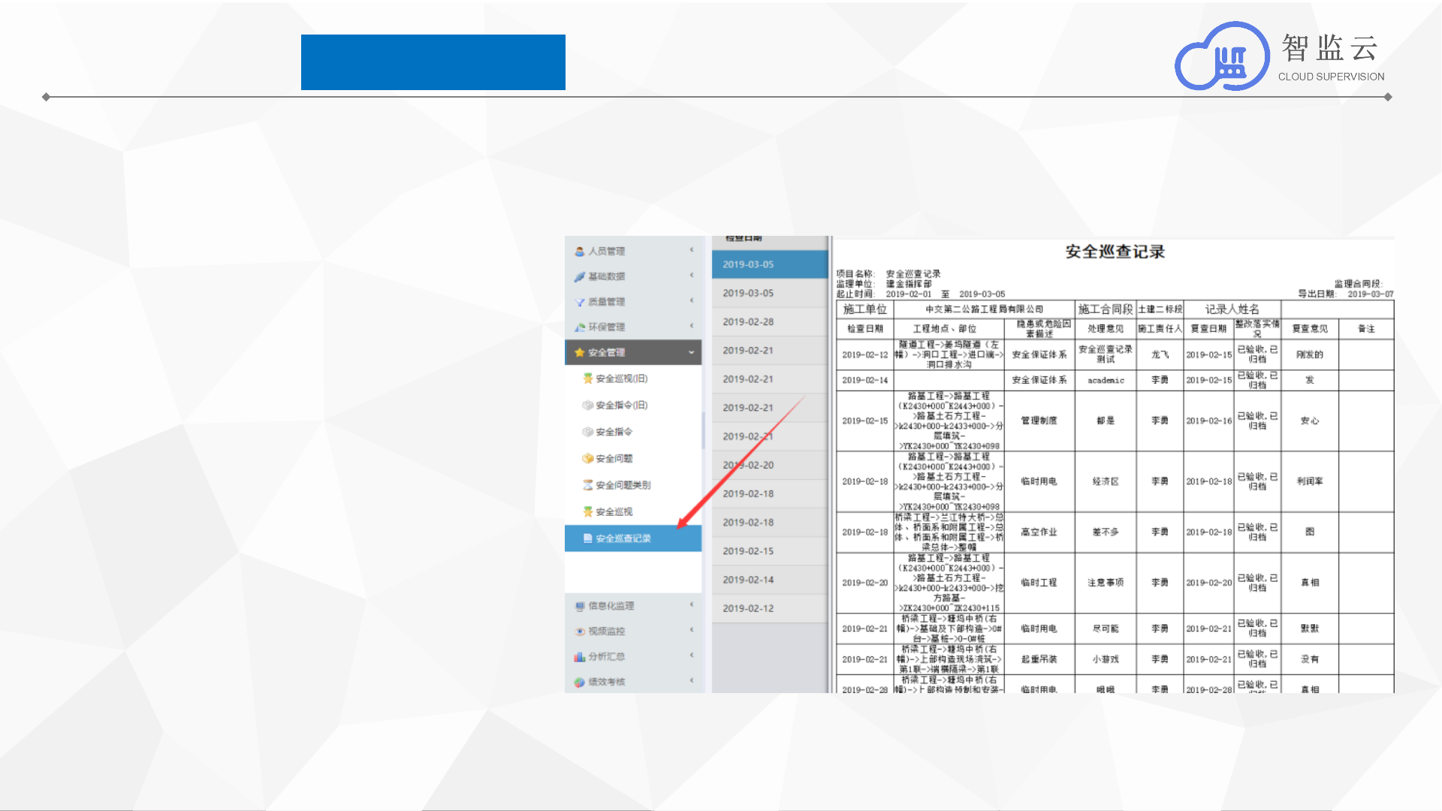Image resolution: width=1442 pixels, height=811 pixels.
Task: Select the 2019-02-28 date row
Action: pyautogui.click(x=748, y=321)
